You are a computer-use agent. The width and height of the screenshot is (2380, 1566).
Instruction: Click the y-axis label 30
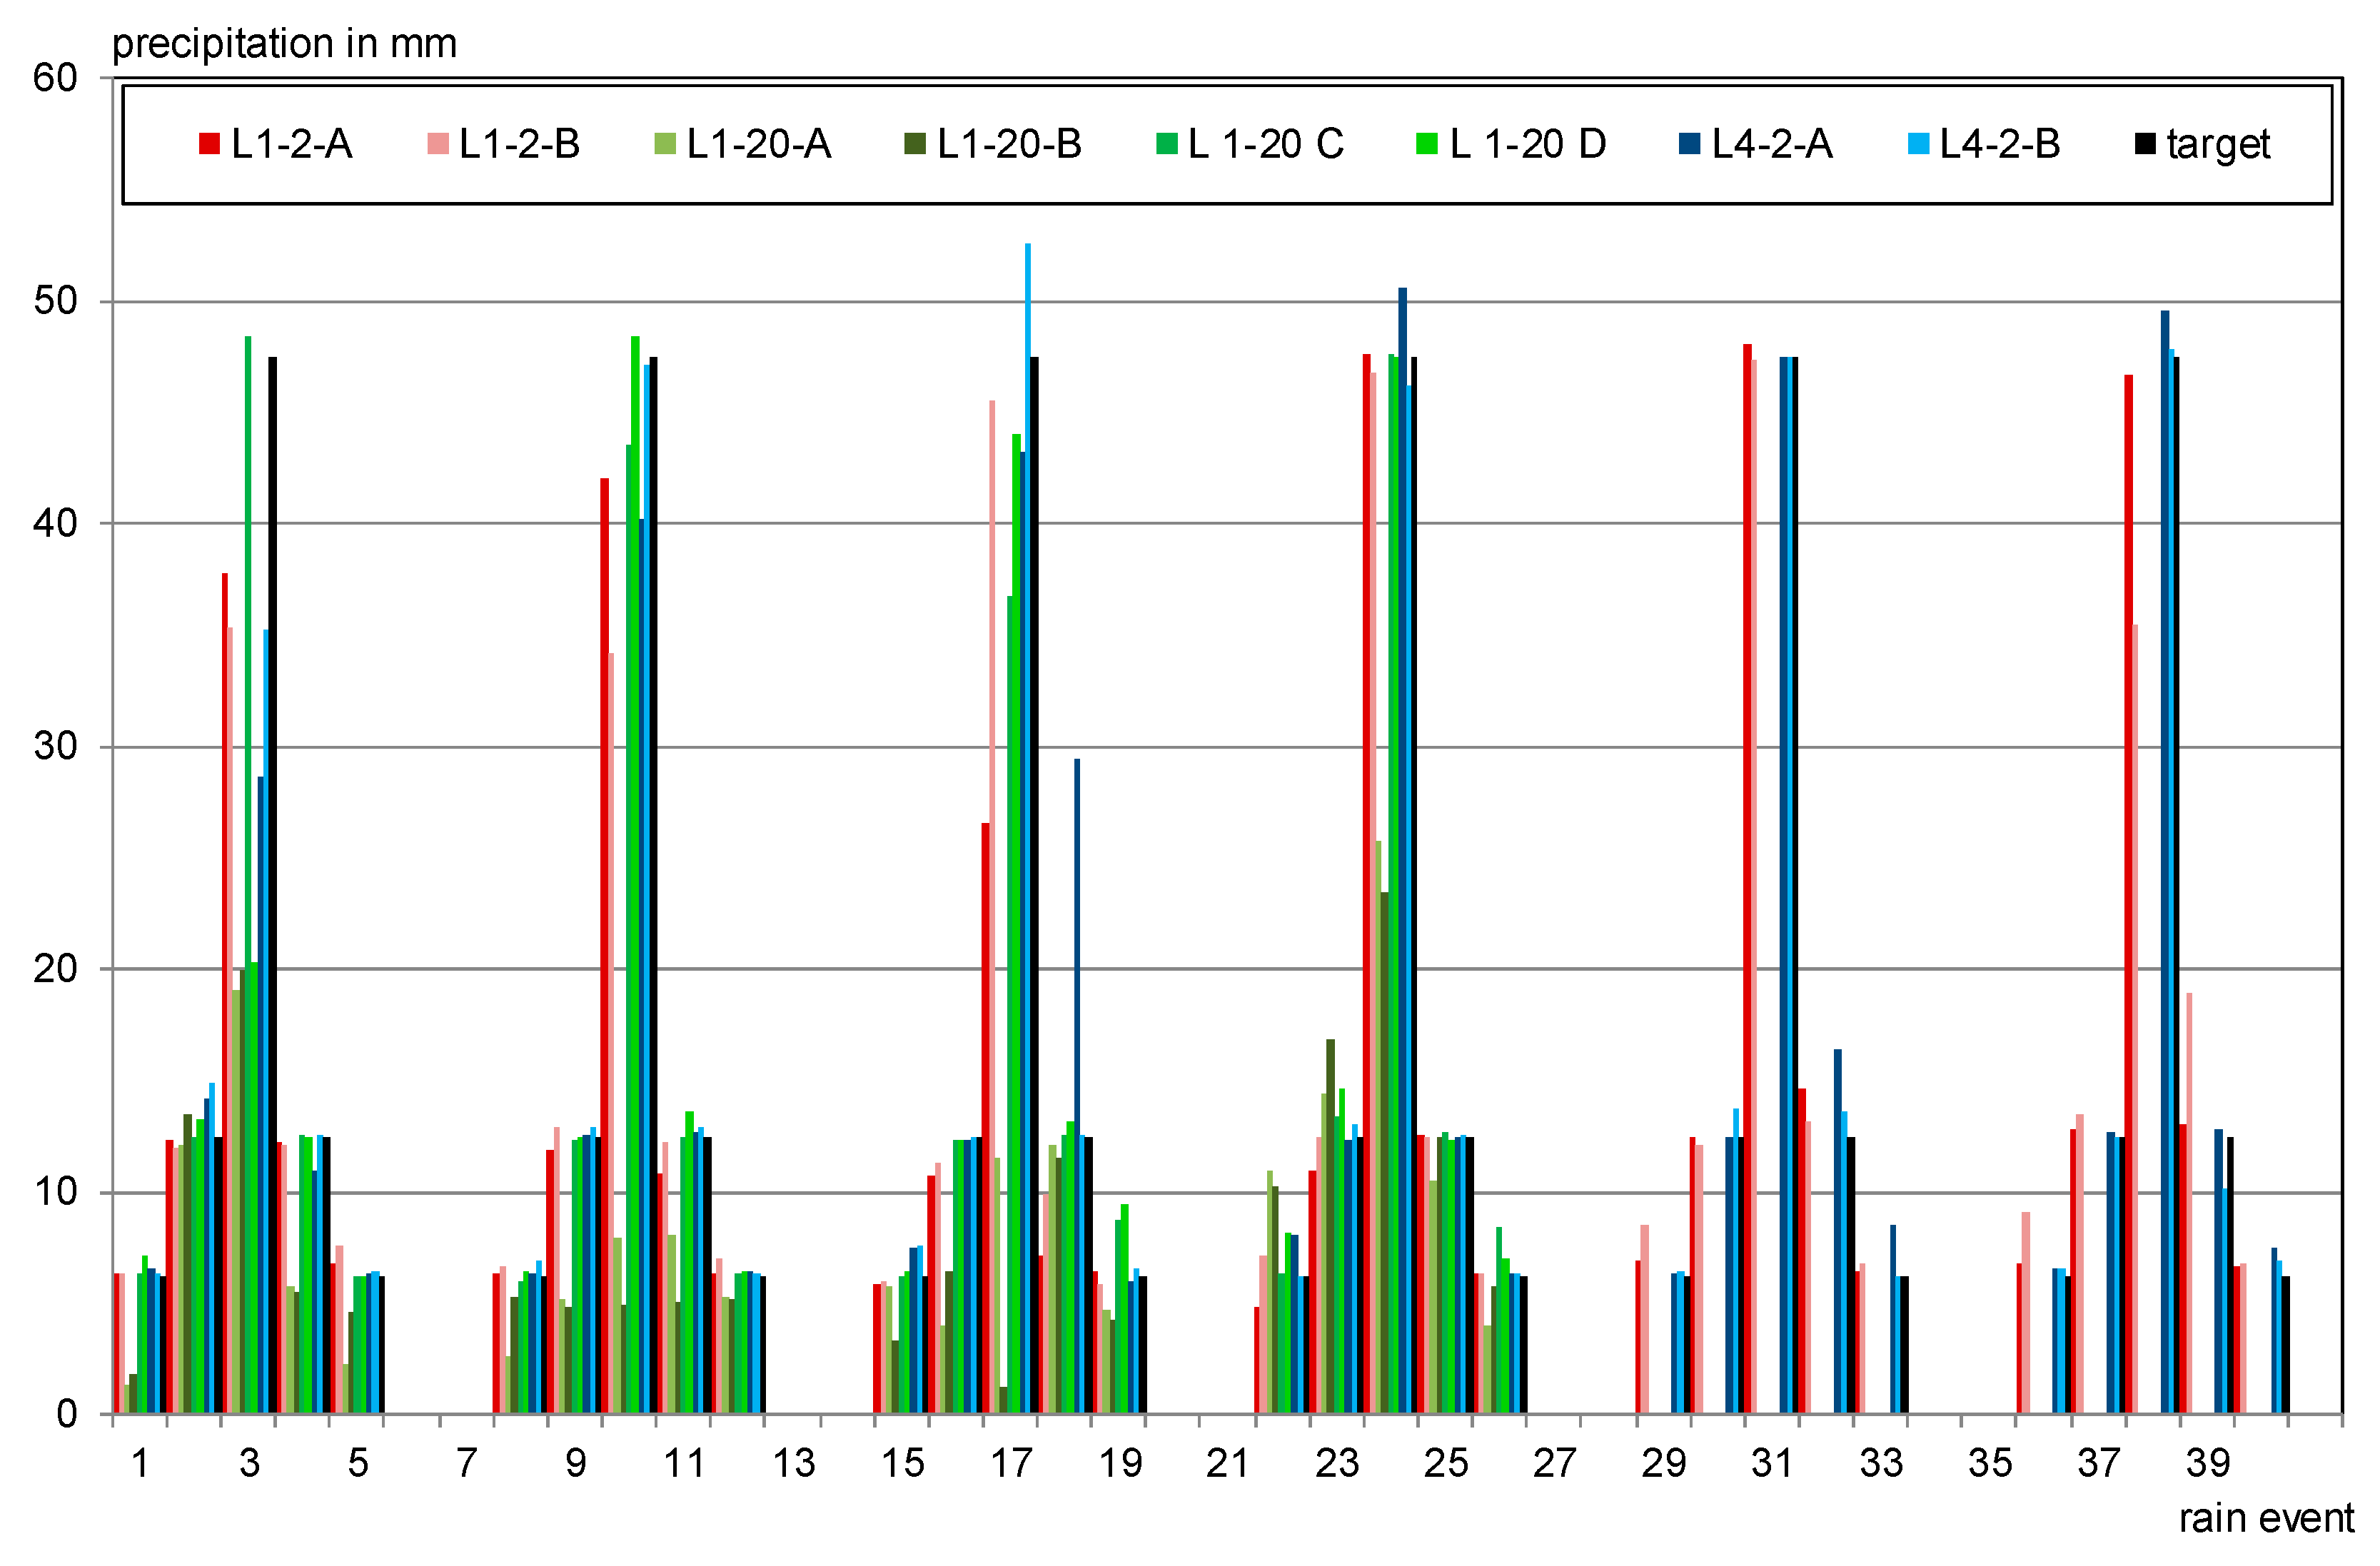point(55,746)
